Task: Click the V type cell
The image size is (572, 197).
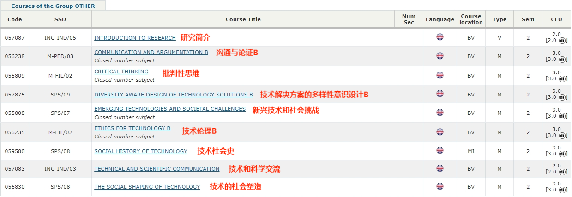Action: coord(500,38)
